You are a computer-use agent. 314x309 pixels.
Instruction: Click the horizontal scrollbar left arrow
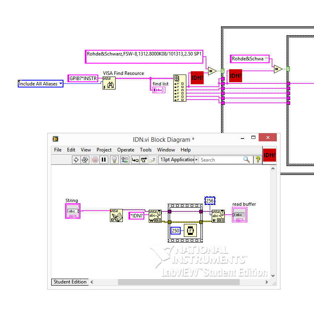click(x=92, y=282)
